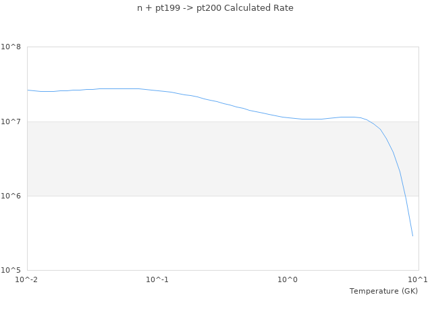The width and height of the screenshot is (432, 324).
Task: Select the 10^-1 x-axis tick label
Action: pos(157,279)
